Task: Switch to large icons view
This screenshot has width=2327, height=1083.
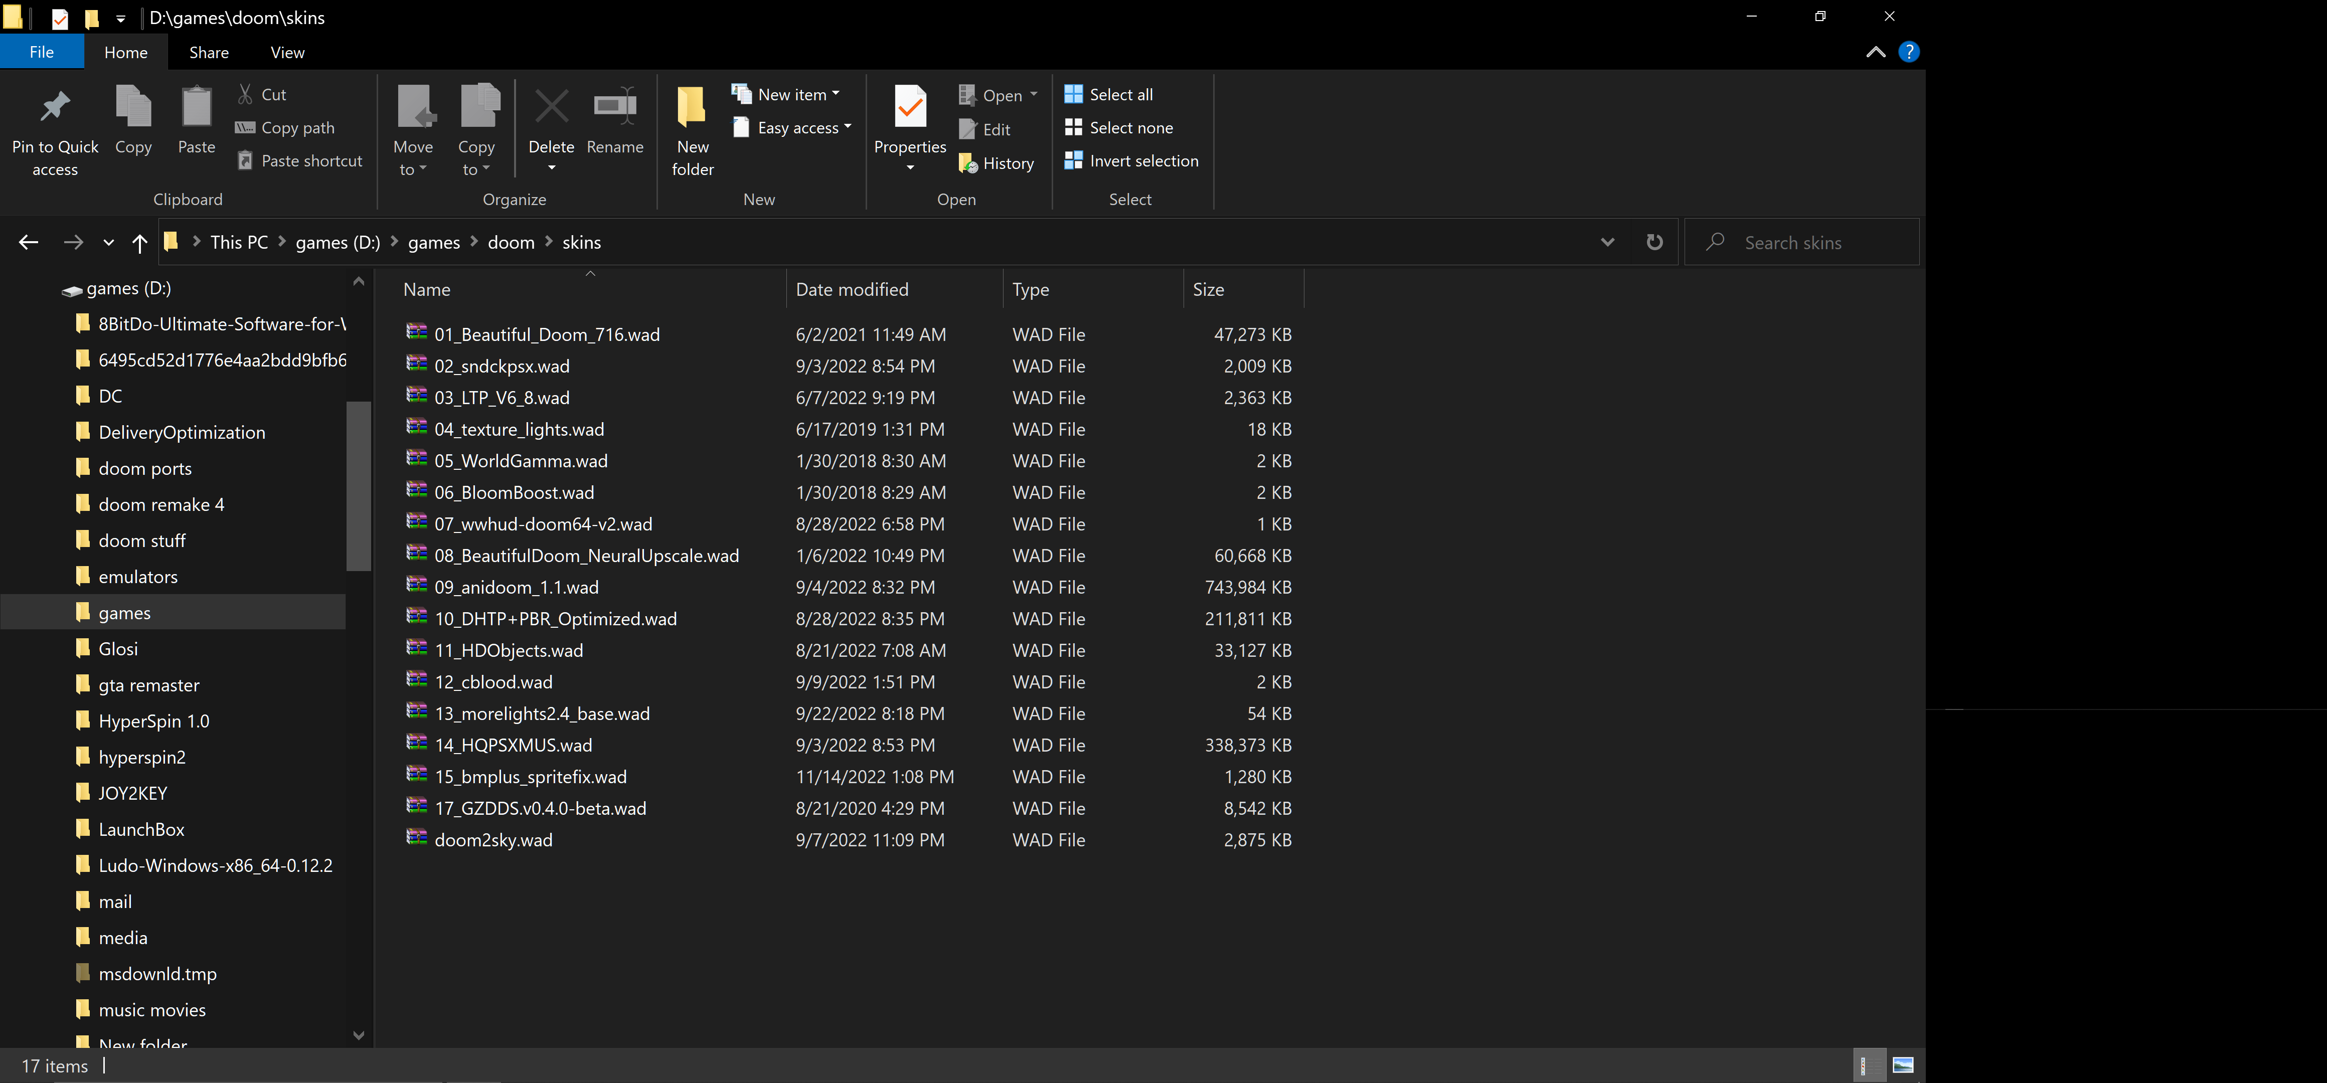Action: pyautogui.click(x=1902, y=1066)
